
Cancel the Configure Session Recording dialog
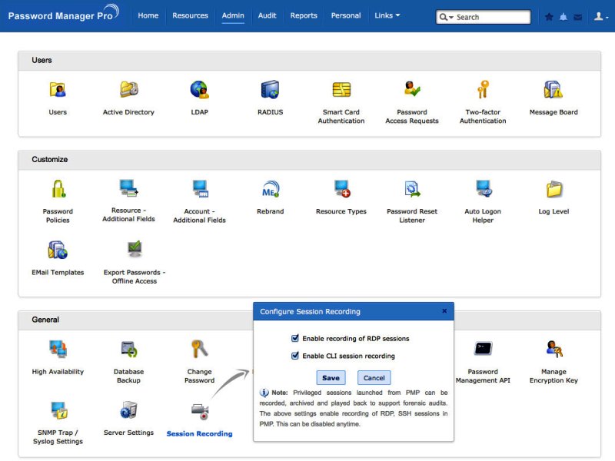point(374,377)
